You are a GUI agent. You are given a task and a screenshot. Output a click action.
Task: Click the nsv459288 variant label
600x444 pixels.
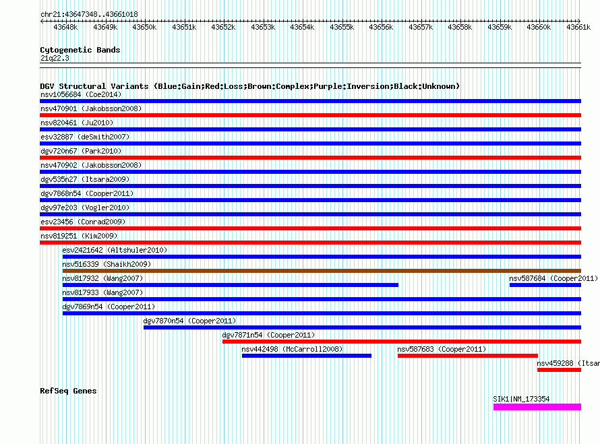[x=568, y=363]
